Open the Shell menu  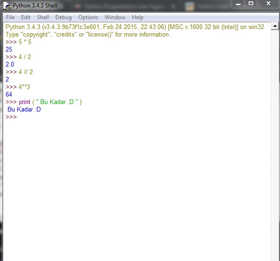(x=43, y=17)
